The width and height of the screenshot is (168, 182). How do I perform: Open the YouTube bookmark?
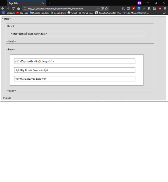22,13
